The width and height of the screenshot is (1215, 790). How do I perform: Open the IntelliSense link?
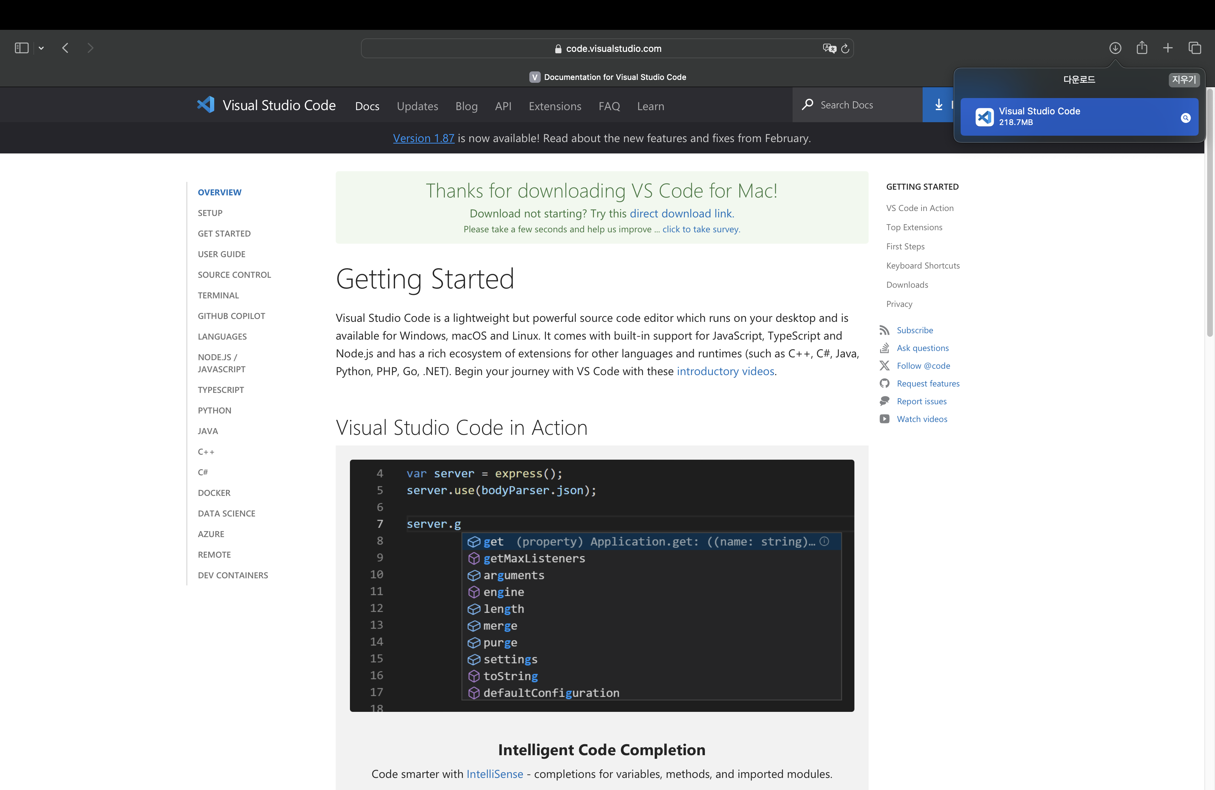pos(494,774)
